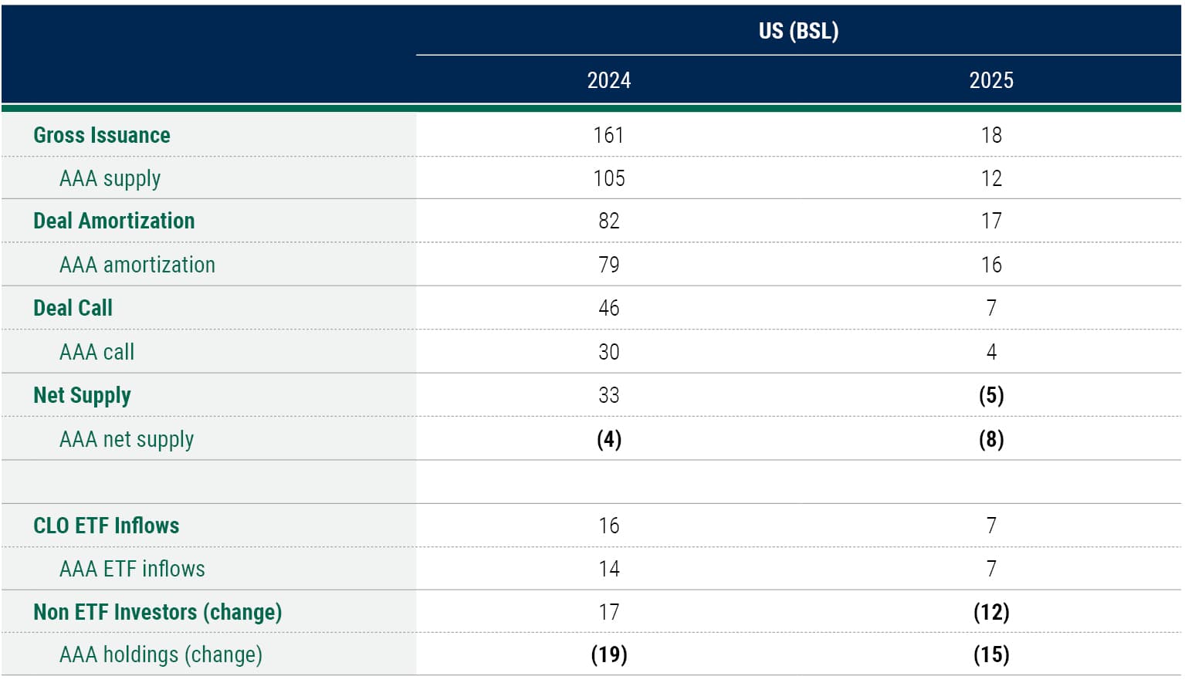1185x683 pixels.
Task: Select the 161 Gross Issuance value
Action: click(x=608, y=135)
